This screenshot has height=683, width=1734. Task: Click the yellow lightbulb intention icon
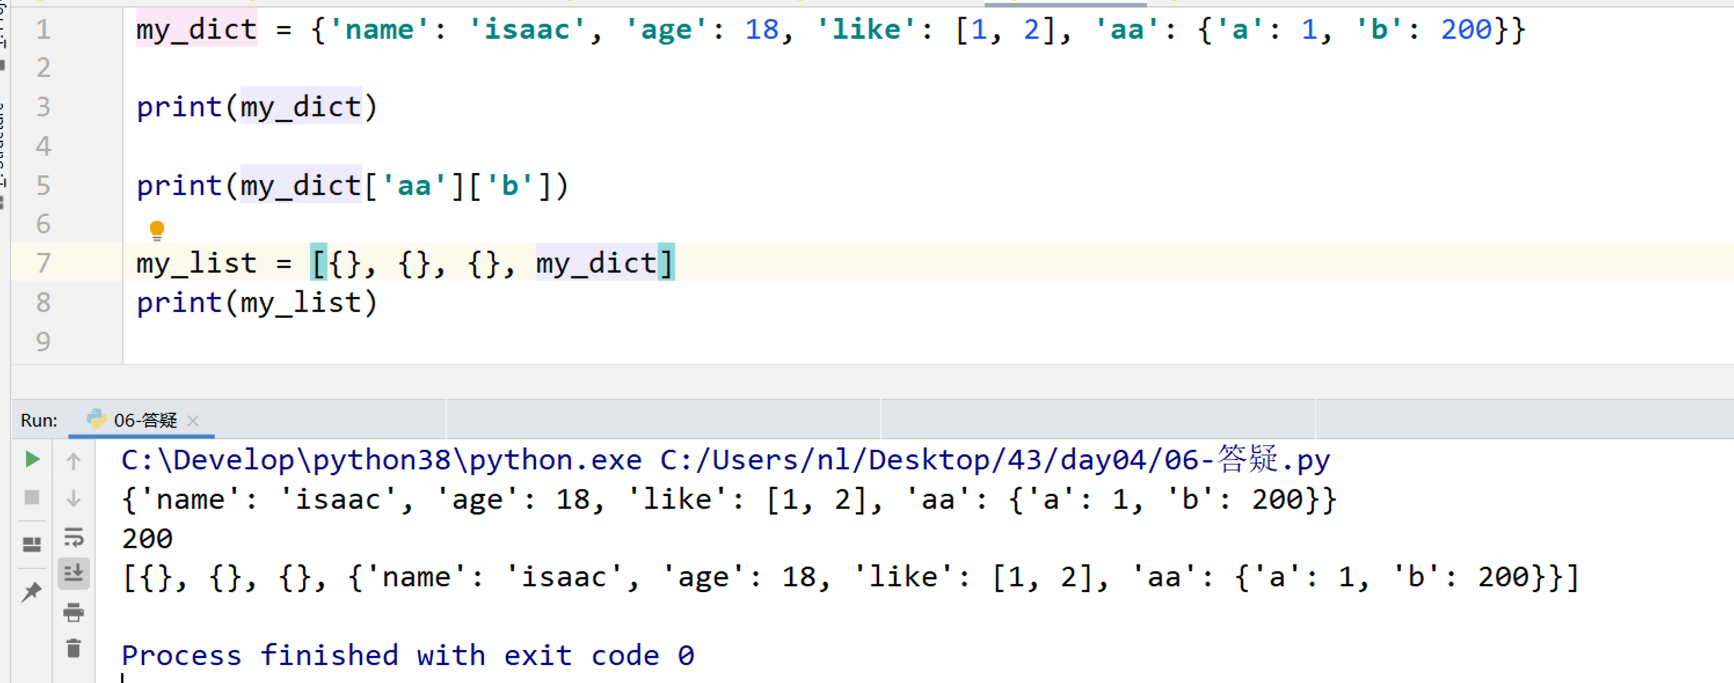click(x=157, y=230)
